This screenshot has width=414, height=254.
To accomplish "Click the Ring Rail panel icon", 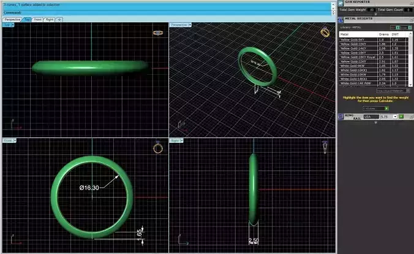I will (x=341, y=117).
